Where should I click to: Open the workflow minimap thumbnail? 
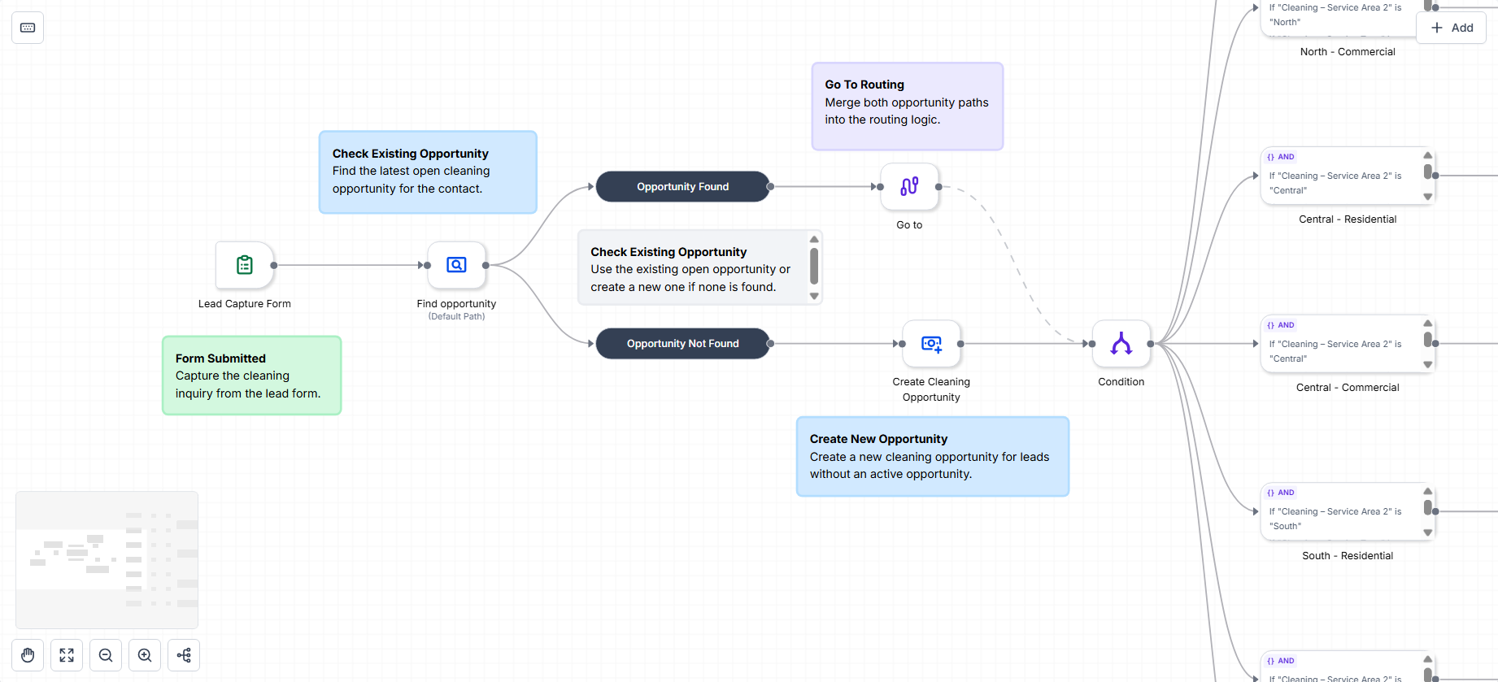(x=107, y=560)
